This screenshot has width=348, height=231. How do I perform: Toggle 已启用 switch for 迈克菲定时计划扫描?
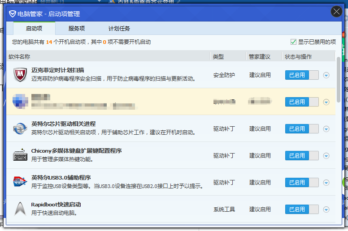[302, 75]
